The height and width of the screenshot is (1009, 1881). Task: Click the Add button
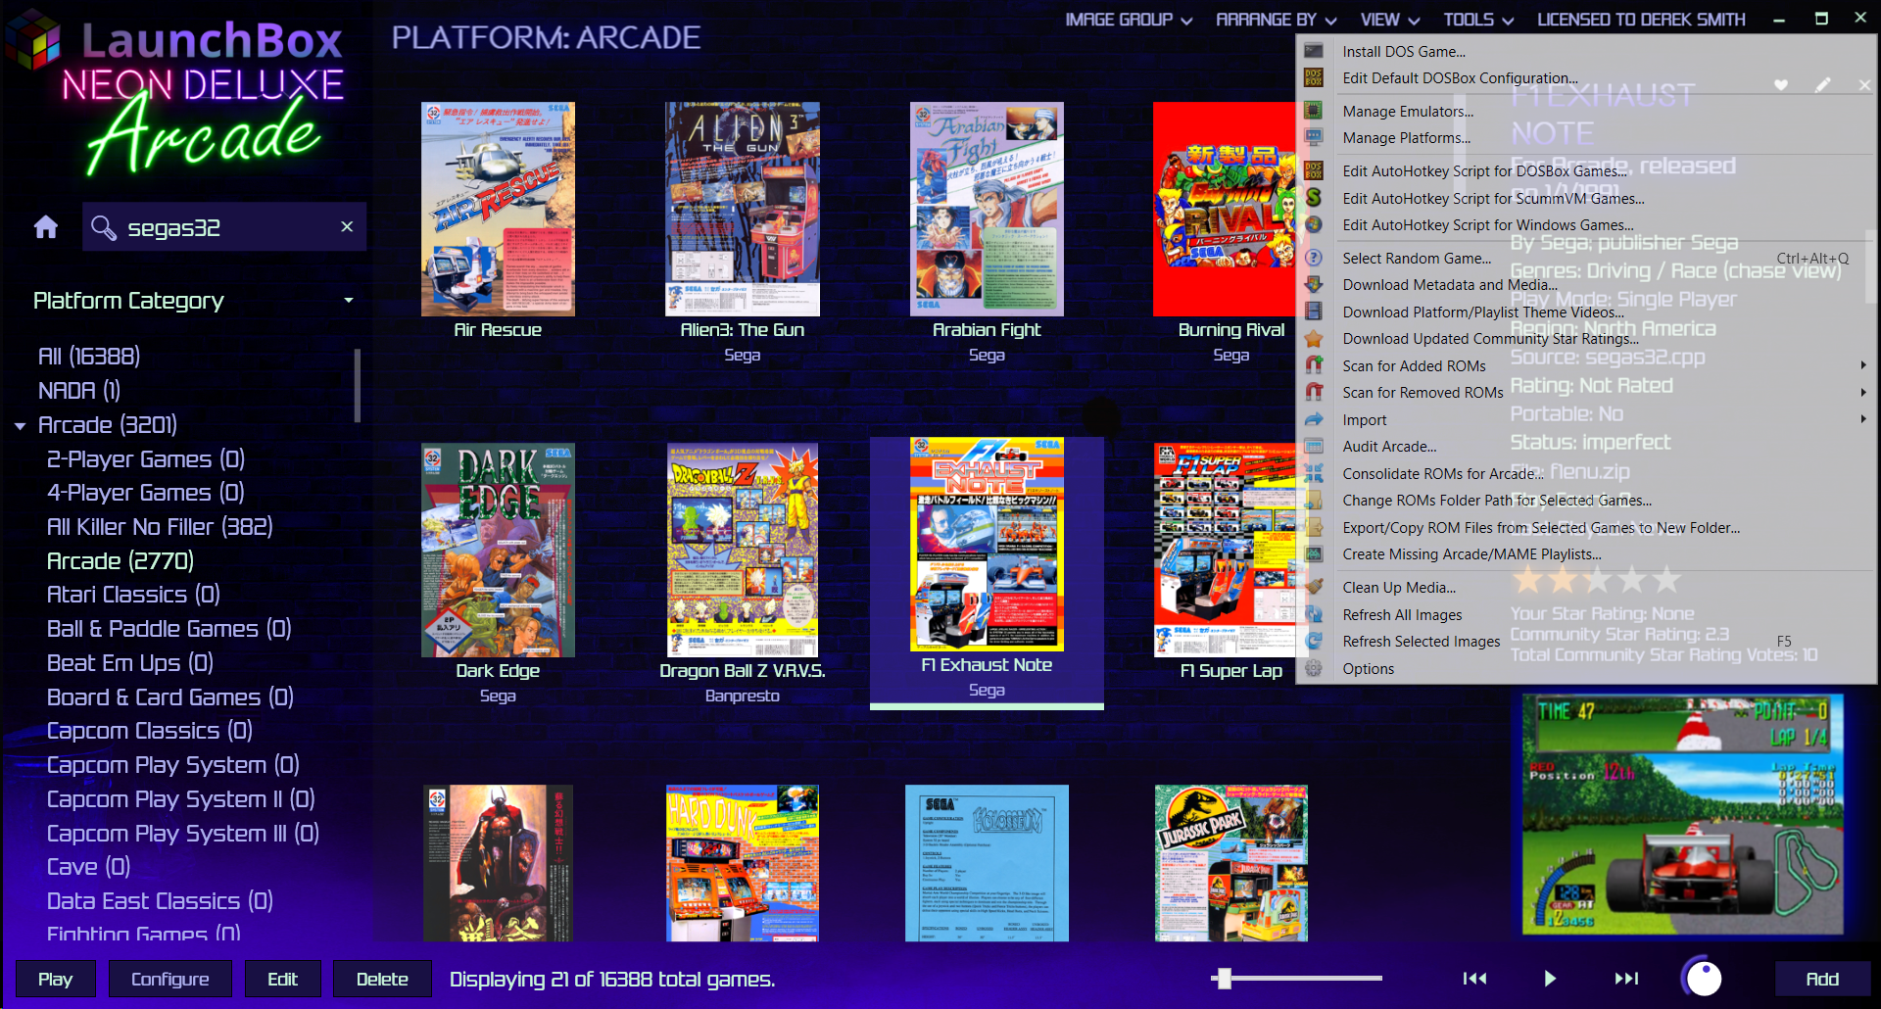pyautogui.click(x=1822, y=979)
